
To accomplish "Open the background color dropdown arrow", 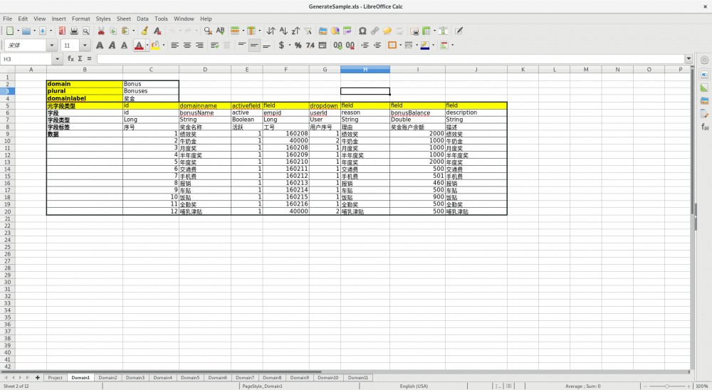I will pos(164,45).
